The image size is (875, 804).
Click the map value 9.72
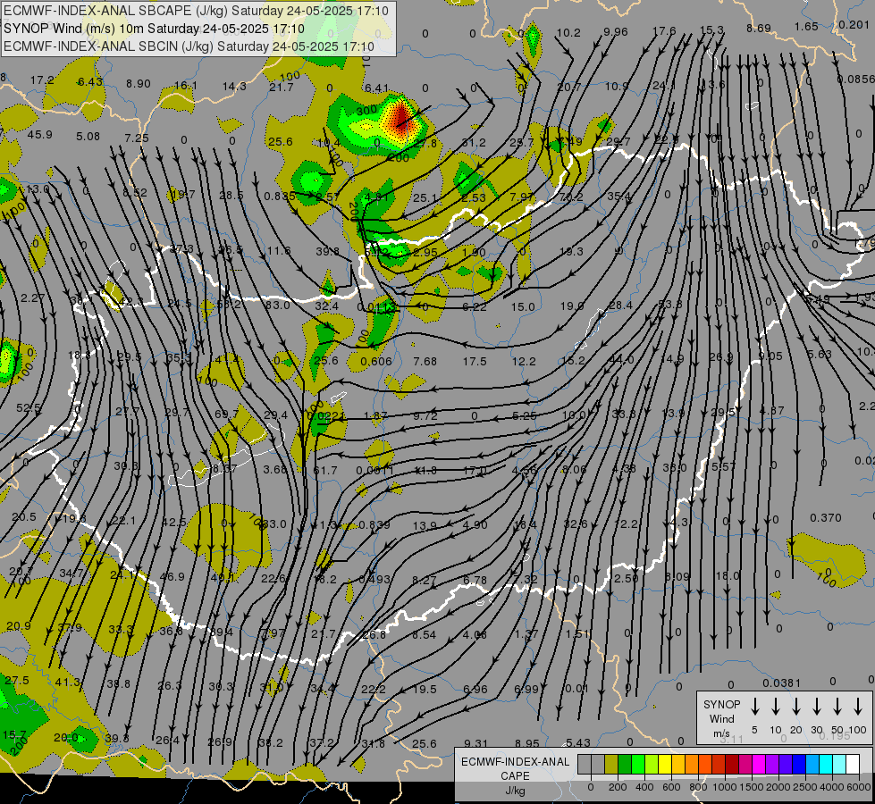[425, 415]
